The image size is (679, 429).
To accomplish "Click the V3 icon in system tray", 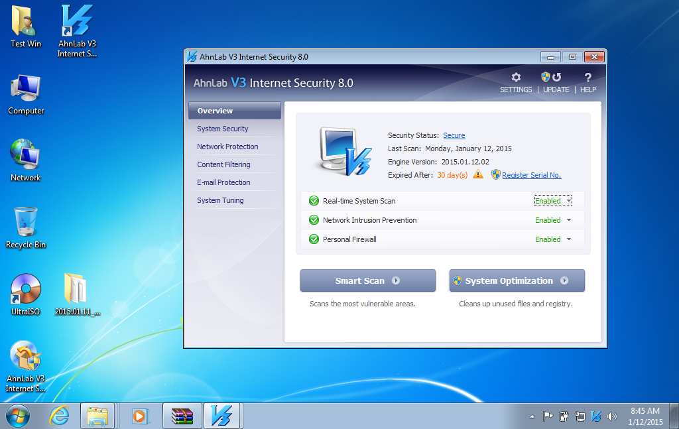I will 596,416.
